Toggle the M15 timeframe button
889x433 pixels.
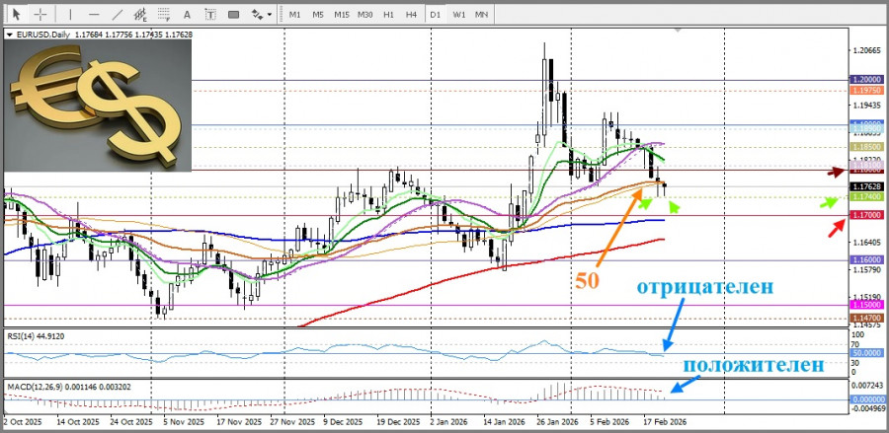(x=341, y=15)
